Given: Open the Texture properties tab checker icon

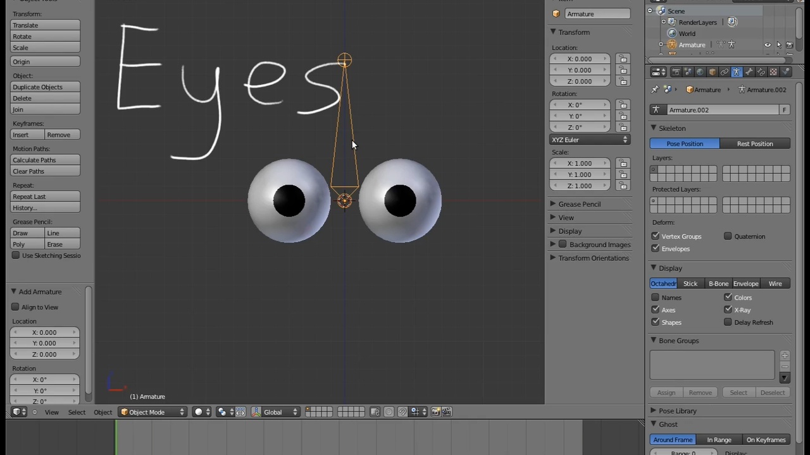Looking at the screenshot, I should [773, 72].
